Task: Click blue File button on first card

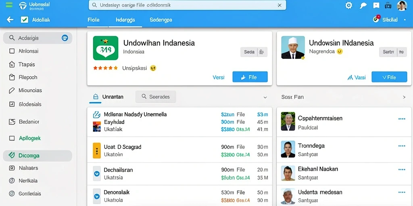Action: pyautogui.click(x=250, y=77)
